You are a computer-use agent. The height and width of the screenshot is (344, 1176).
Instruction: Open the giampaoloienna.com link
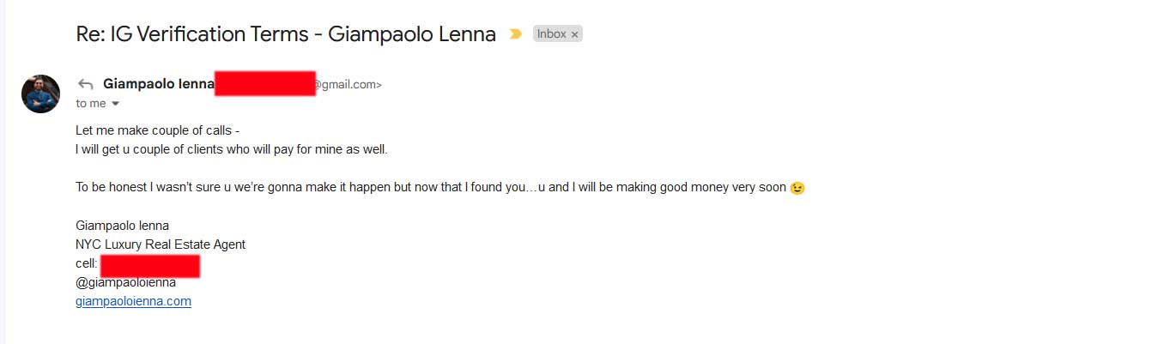coord(133,301)
